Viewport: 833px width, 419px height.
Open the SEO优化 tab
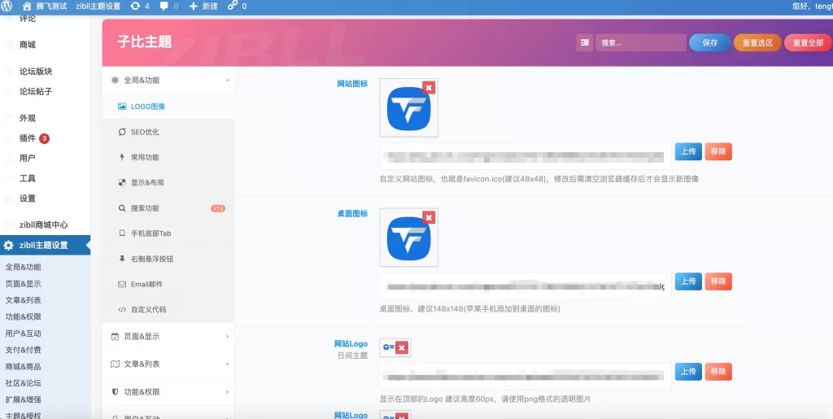point(168,132)
